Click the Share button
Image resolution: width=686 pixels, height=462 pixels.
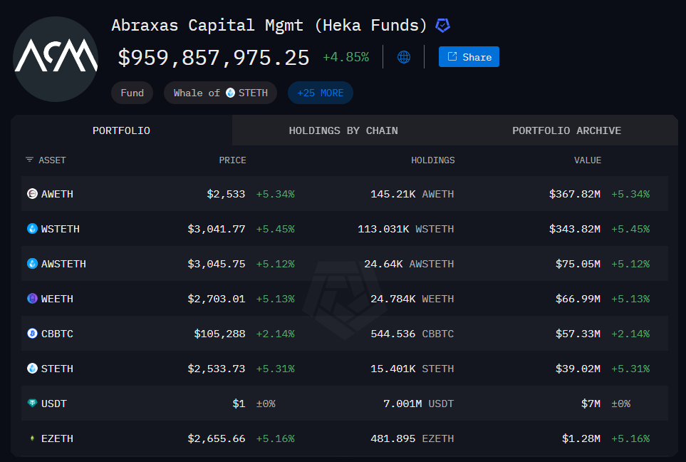coord(469,57)
